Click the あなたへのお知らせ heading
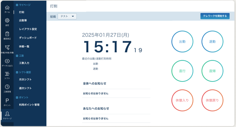Image resolution: width=236 pixels, height=127 pixels. pyautogui.click(x=96, y=109)
